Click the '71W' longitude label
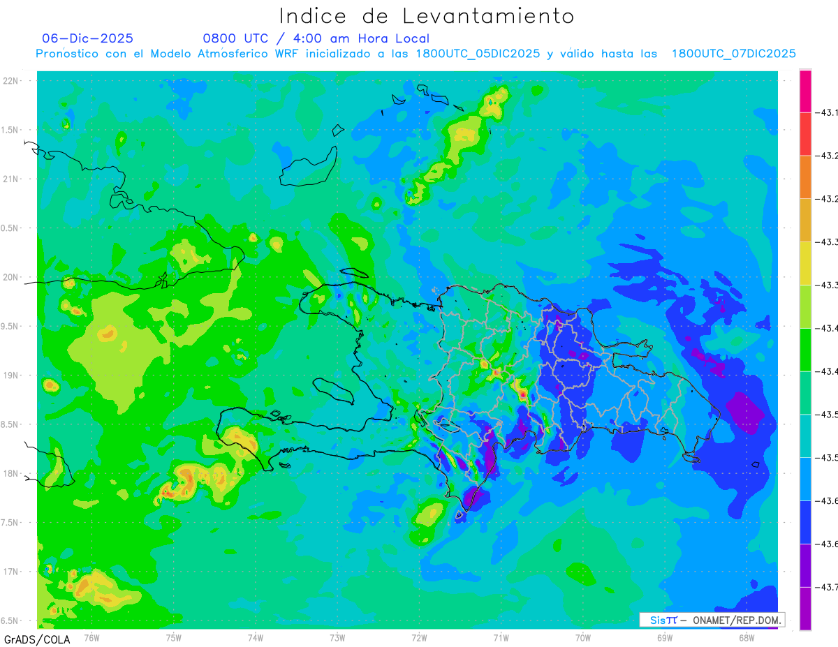The height and width of the screenshot is (647, 838). click(501, 638)
